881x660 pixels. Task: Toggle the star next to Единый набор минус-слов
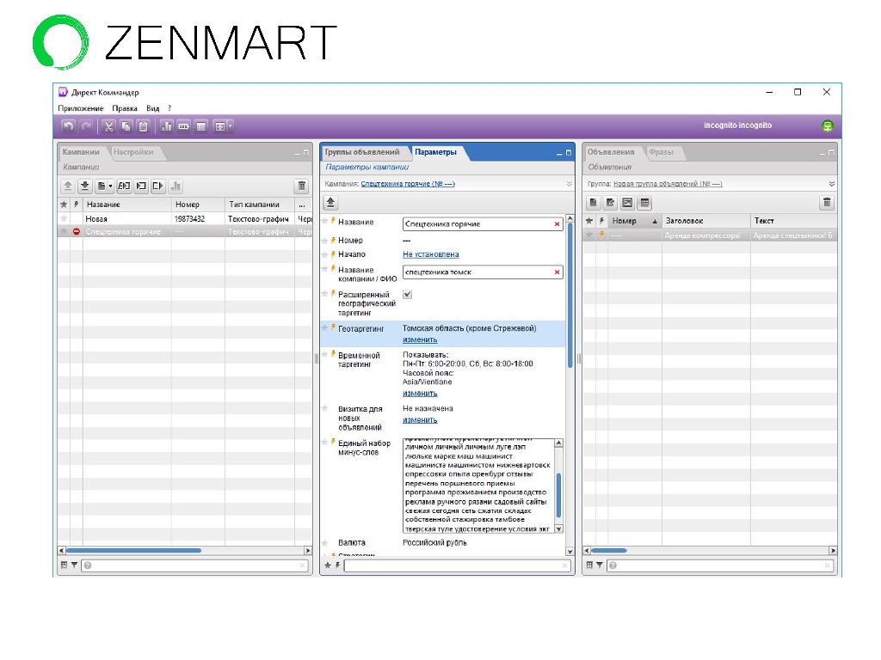[x=324, y=443]
